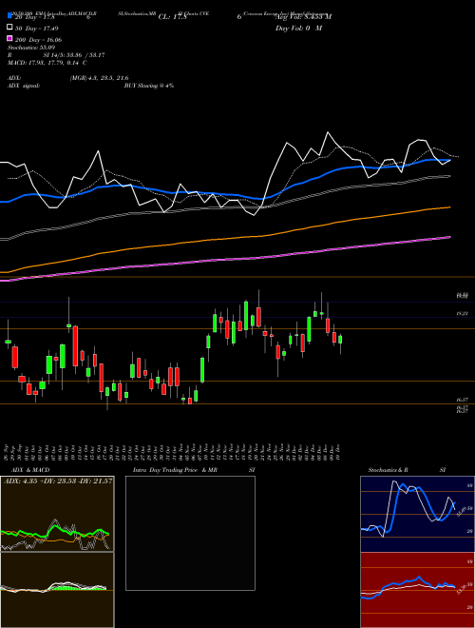Screen dimensions: 475x628
Task: Open the blue Stochastics chart panel
Action: (417, 514)
